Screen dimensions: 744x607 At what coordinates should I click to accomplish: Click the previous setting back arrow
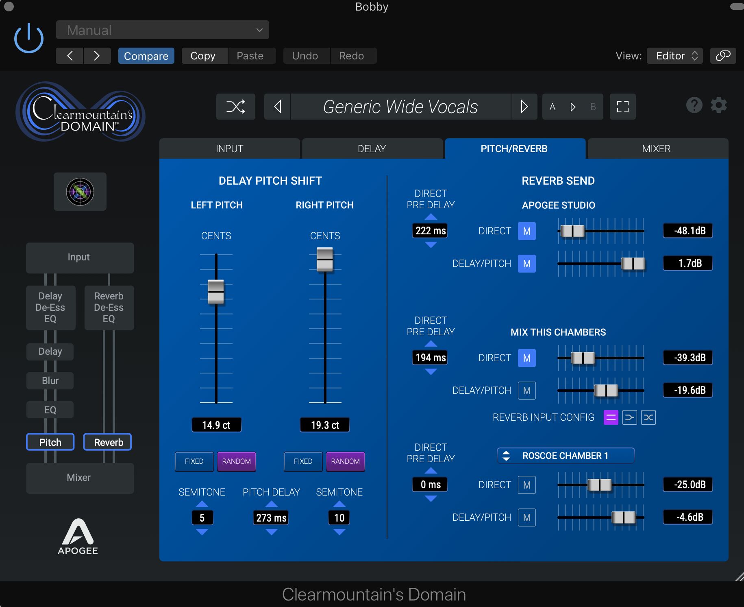70,56
